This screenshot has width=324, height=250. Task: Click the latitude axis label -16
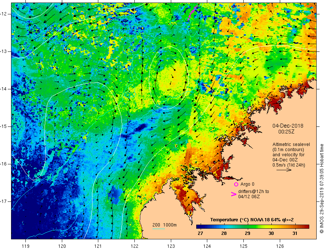click(x=4, y=164)
